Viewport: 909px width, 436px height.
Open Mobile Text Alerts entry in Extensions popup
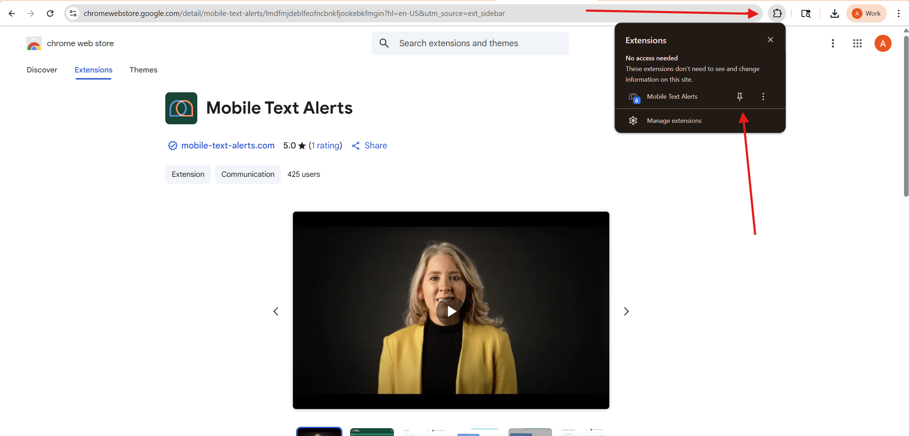(x=672, y=97)
